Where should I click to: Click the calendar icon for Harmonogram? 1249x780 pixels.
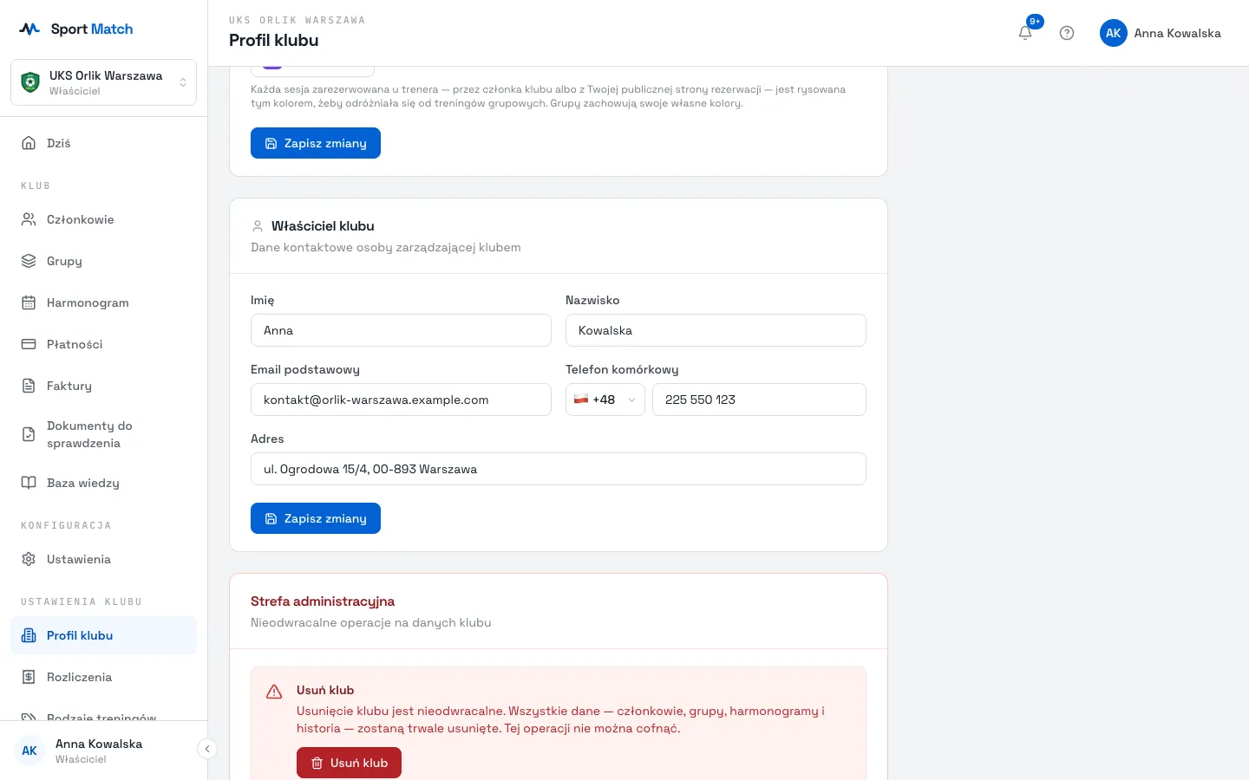point(29,302)
